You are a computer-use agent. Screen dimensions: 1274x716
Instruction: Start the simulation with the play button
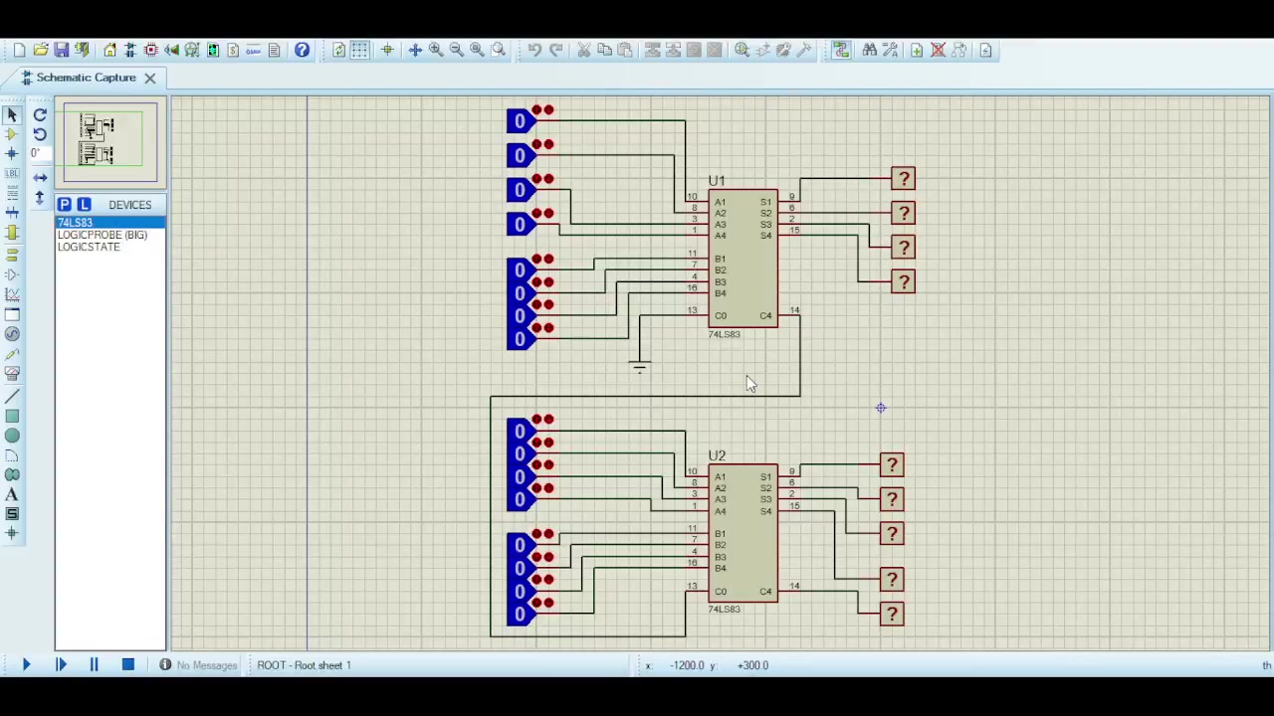26,664
